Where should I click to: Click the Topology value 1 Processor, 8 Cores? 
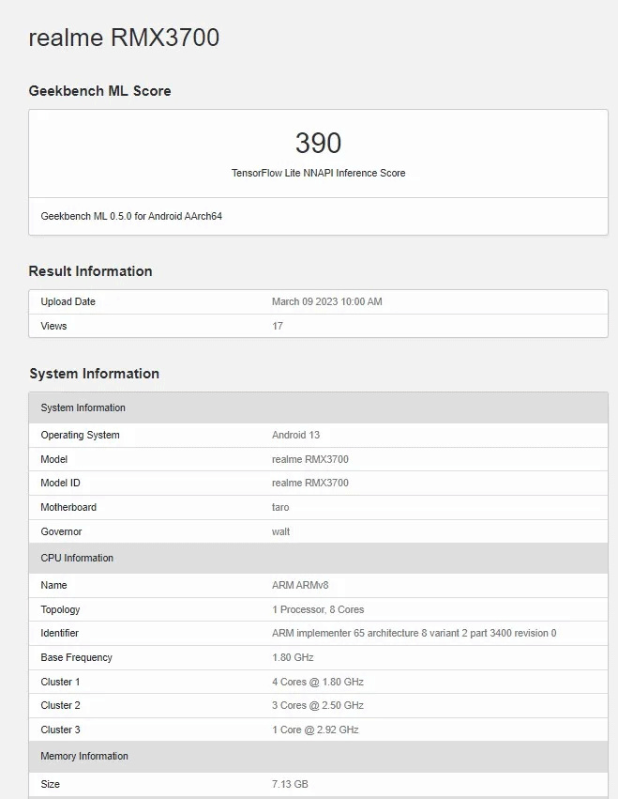tap(318, 609)
